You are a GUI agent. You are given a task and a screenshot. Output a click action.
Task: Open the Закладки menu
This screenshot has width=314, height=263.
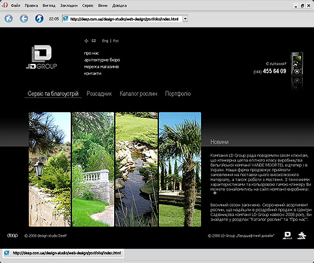pos(69,6)
